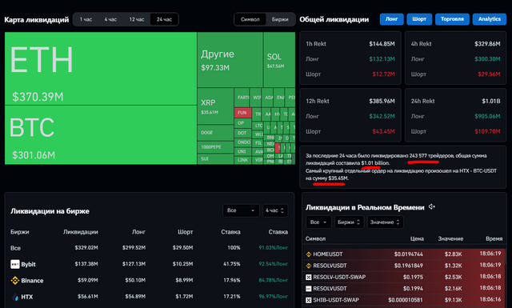Mute the real-time liquidations sound icon
Image resolution: width=512 pixels, height=308 pixels.
[432, 206]
